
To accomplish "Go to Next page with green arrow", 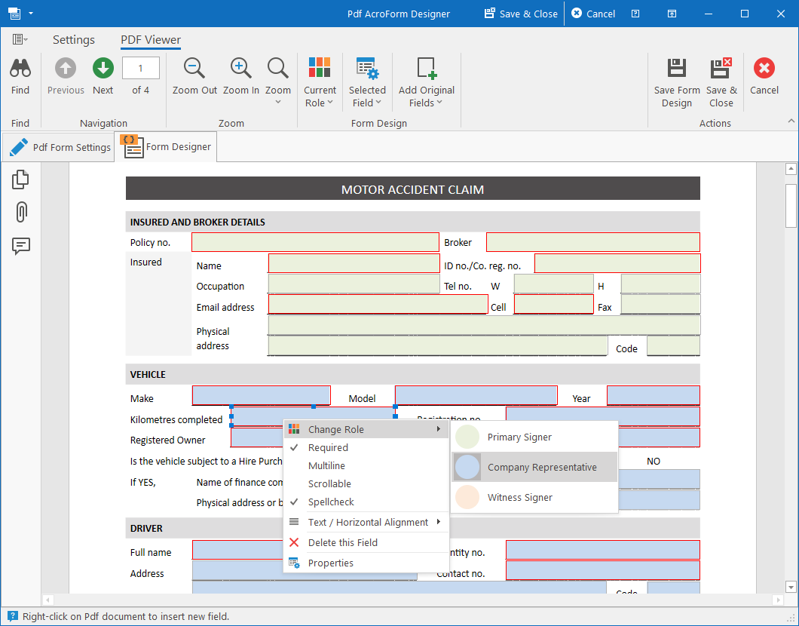I will click(x=103, y=69).
